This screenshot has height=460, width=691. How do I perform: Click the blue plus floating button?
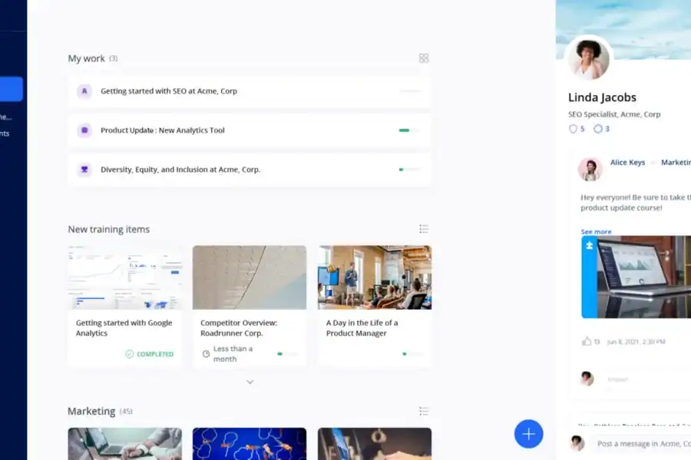click(x=528, y=434)
